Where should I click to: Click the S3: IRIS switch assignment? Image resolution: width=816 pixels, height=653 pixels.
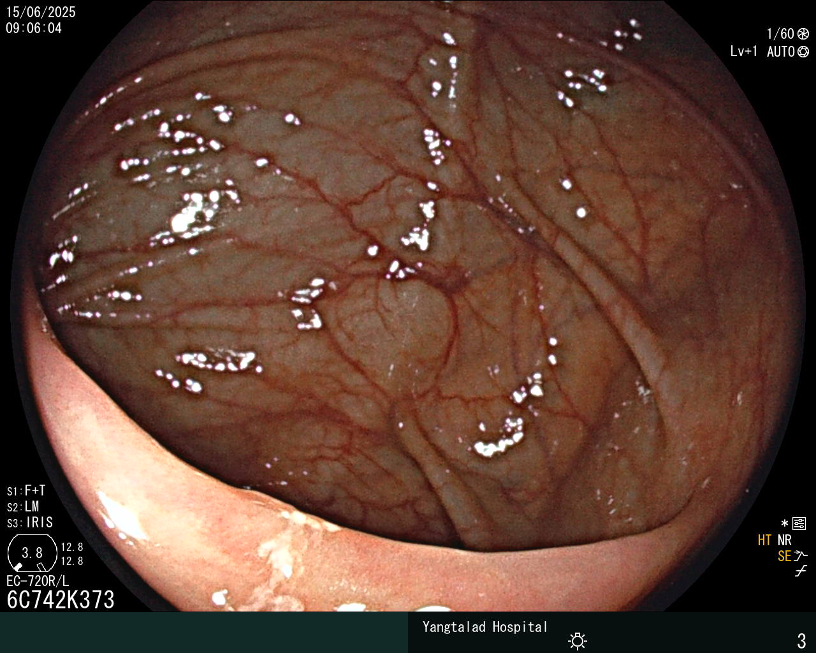[30, 523]
